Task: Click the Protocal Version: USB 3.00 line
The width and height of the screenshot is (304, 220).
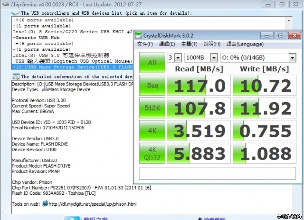Action: (x=39, y=100)
